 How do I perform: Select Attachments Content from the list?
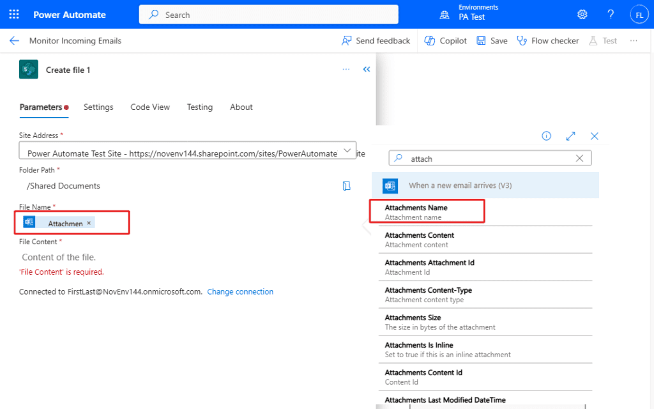pyautogui.click(x=420, y=240)
